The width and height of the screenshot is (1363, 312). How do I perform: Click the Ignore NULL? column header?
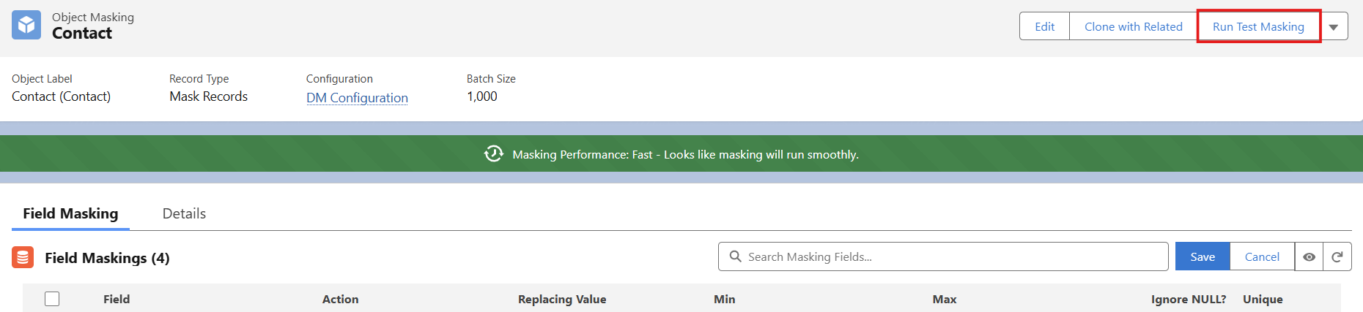coord(1188,299)
